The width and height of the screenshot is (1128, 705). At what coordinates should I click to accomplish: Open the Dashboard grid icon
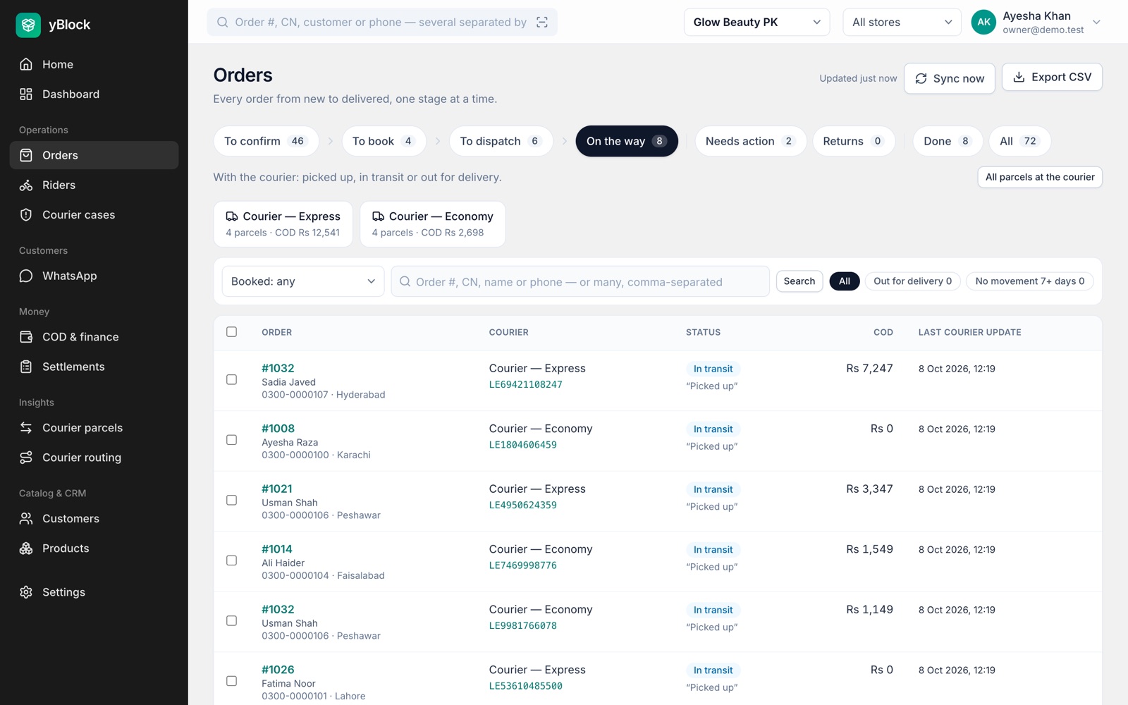[26, 94]
